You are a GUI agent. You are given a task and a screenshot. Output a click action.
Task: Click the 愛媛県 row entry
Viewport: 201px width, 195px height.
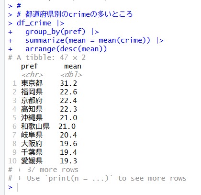click(x=32, y=161)
